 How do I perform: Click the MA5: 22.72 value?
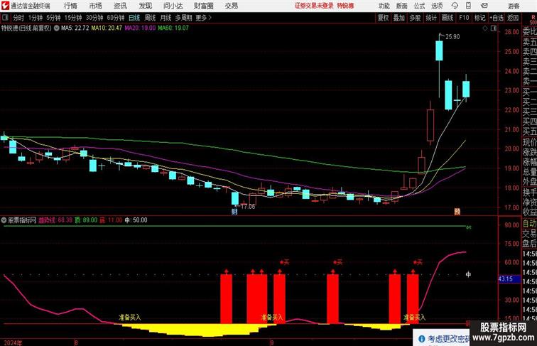click(x=75, y=28)
